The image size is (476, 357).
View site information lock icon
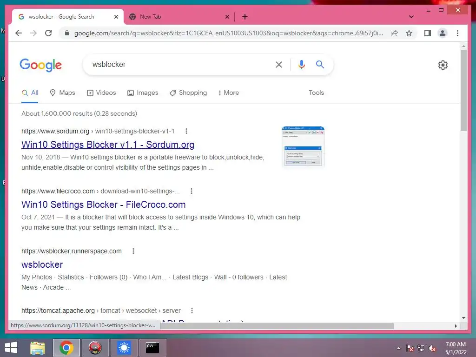67,33
